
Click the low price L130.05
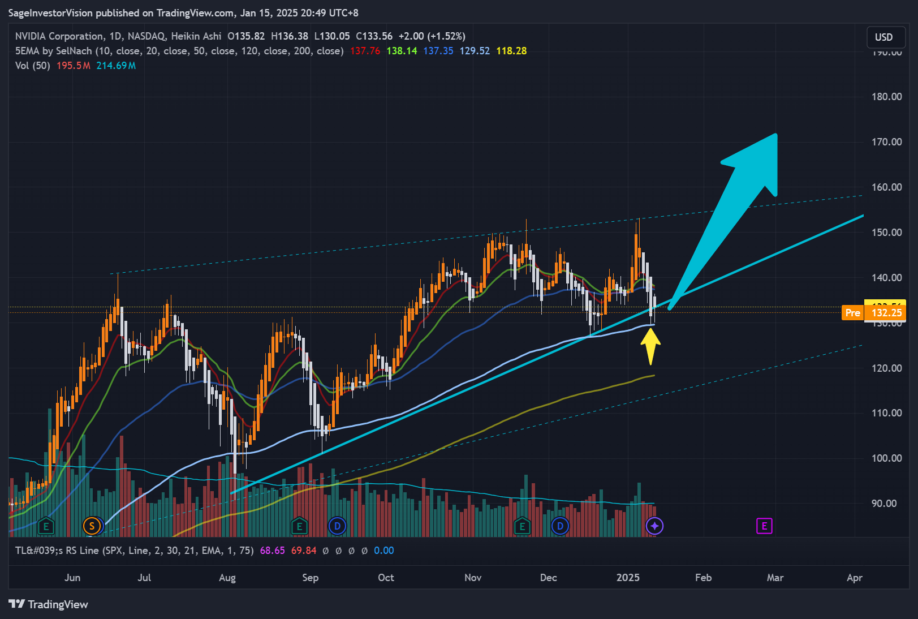(332, 36)
